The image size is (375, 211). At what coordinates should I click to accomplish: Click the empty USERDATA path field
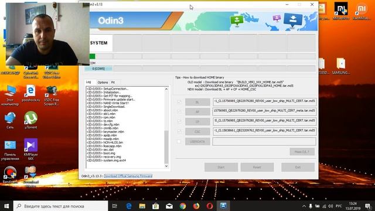coord(264,141)
